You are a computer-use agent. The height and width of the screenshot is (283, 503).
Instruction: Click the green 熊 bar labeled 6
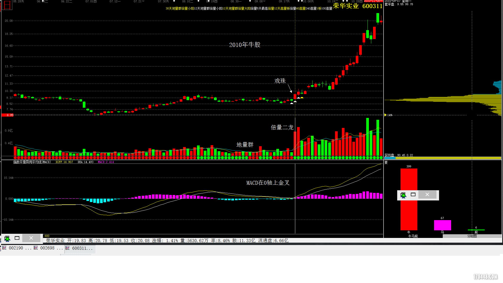point(476,230)
